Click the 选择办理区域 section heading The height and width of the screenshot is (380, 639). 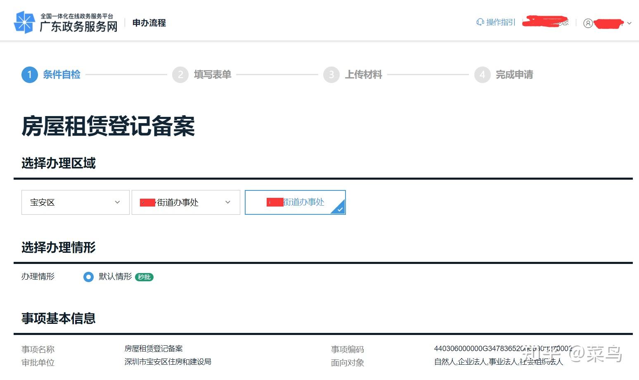(x=59, y=163)
